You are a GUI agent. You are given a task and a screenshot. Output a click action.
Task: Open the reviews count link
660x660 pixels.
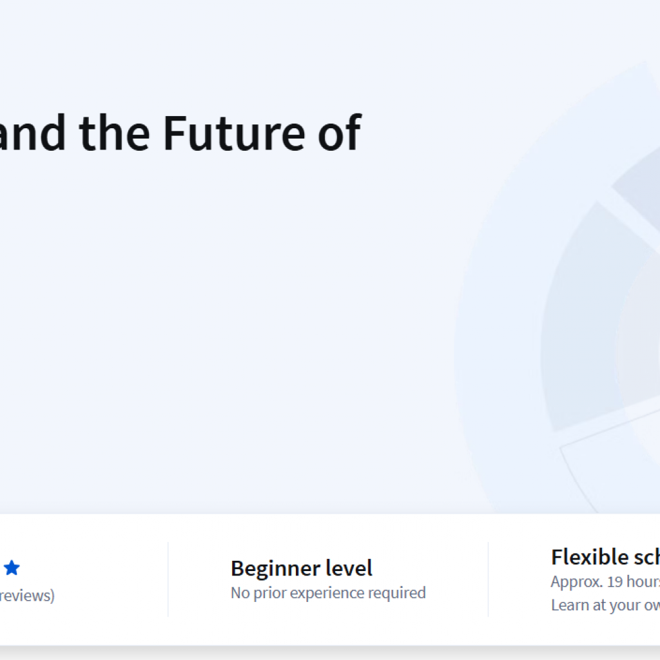pos(27,596)
